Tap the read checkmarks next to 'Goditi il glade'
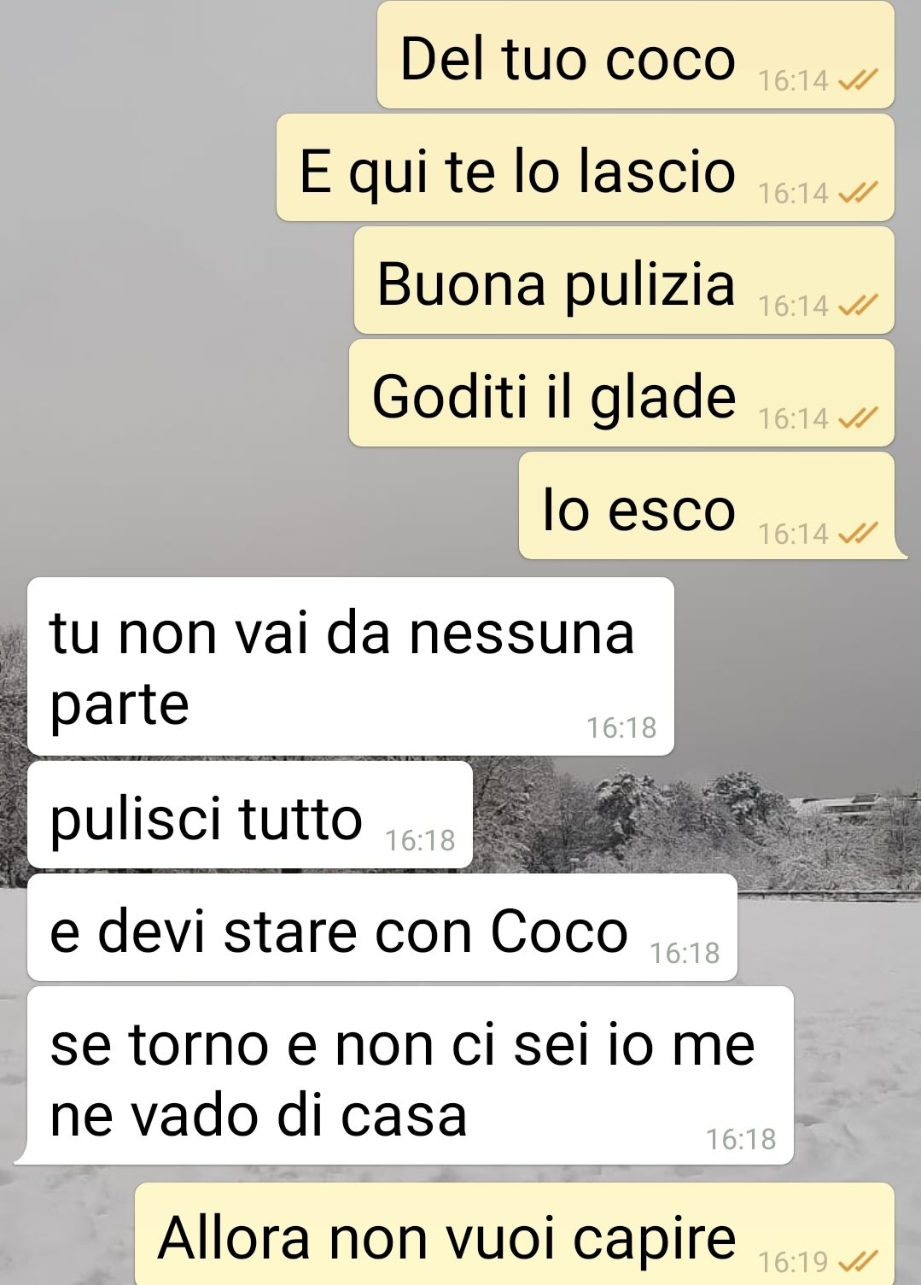 pos(857,418)
